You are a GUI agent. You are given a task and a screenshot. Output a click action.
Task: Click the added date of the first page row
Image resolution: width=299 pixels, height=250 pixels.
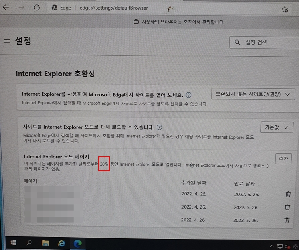click(194, 194)
